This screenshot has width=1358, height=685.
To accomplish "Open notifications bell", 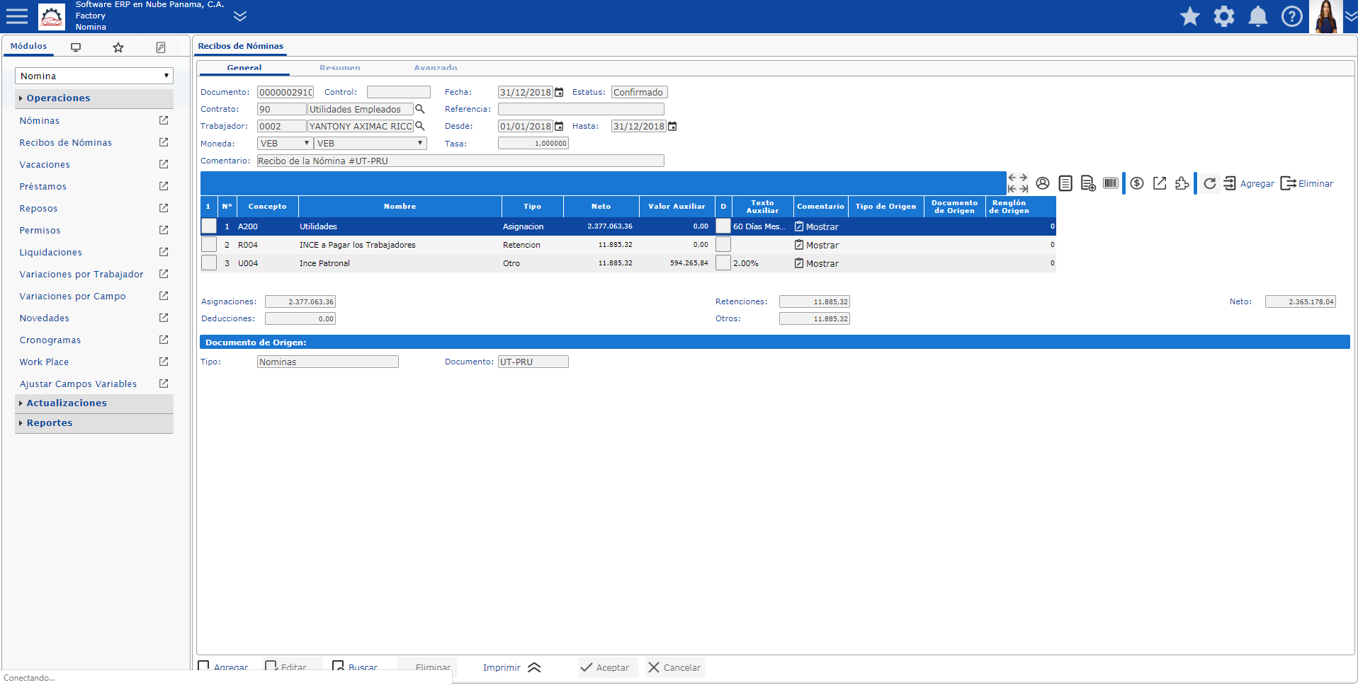I will [x=1258, y=16].
